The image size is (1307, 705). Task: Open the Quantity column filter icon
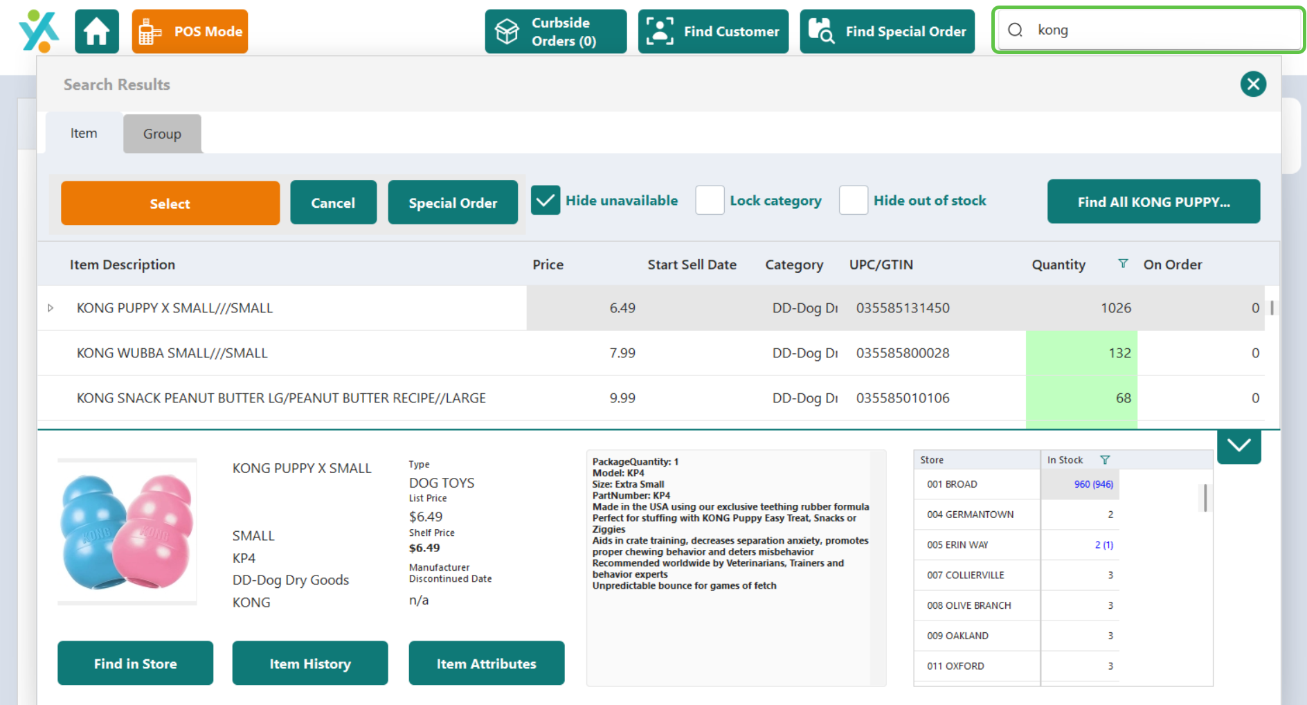pyautogui.click(x=1123, y=263)
